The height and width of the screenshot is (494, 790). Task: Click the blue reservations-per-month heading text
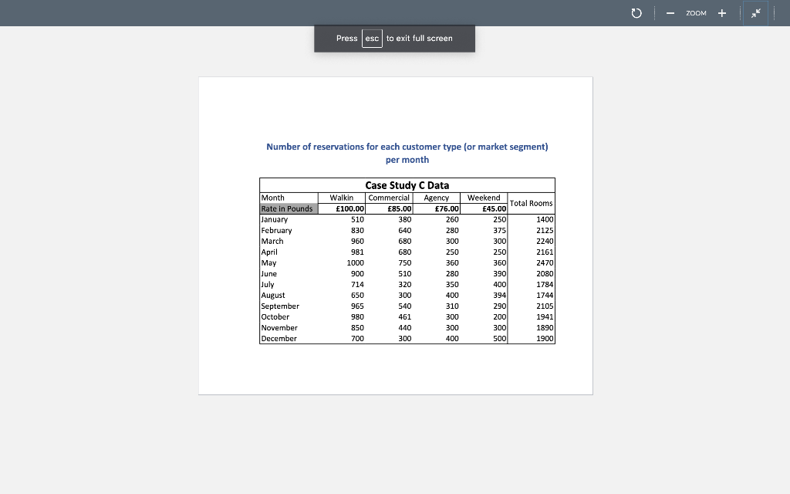tap(407, 152)
